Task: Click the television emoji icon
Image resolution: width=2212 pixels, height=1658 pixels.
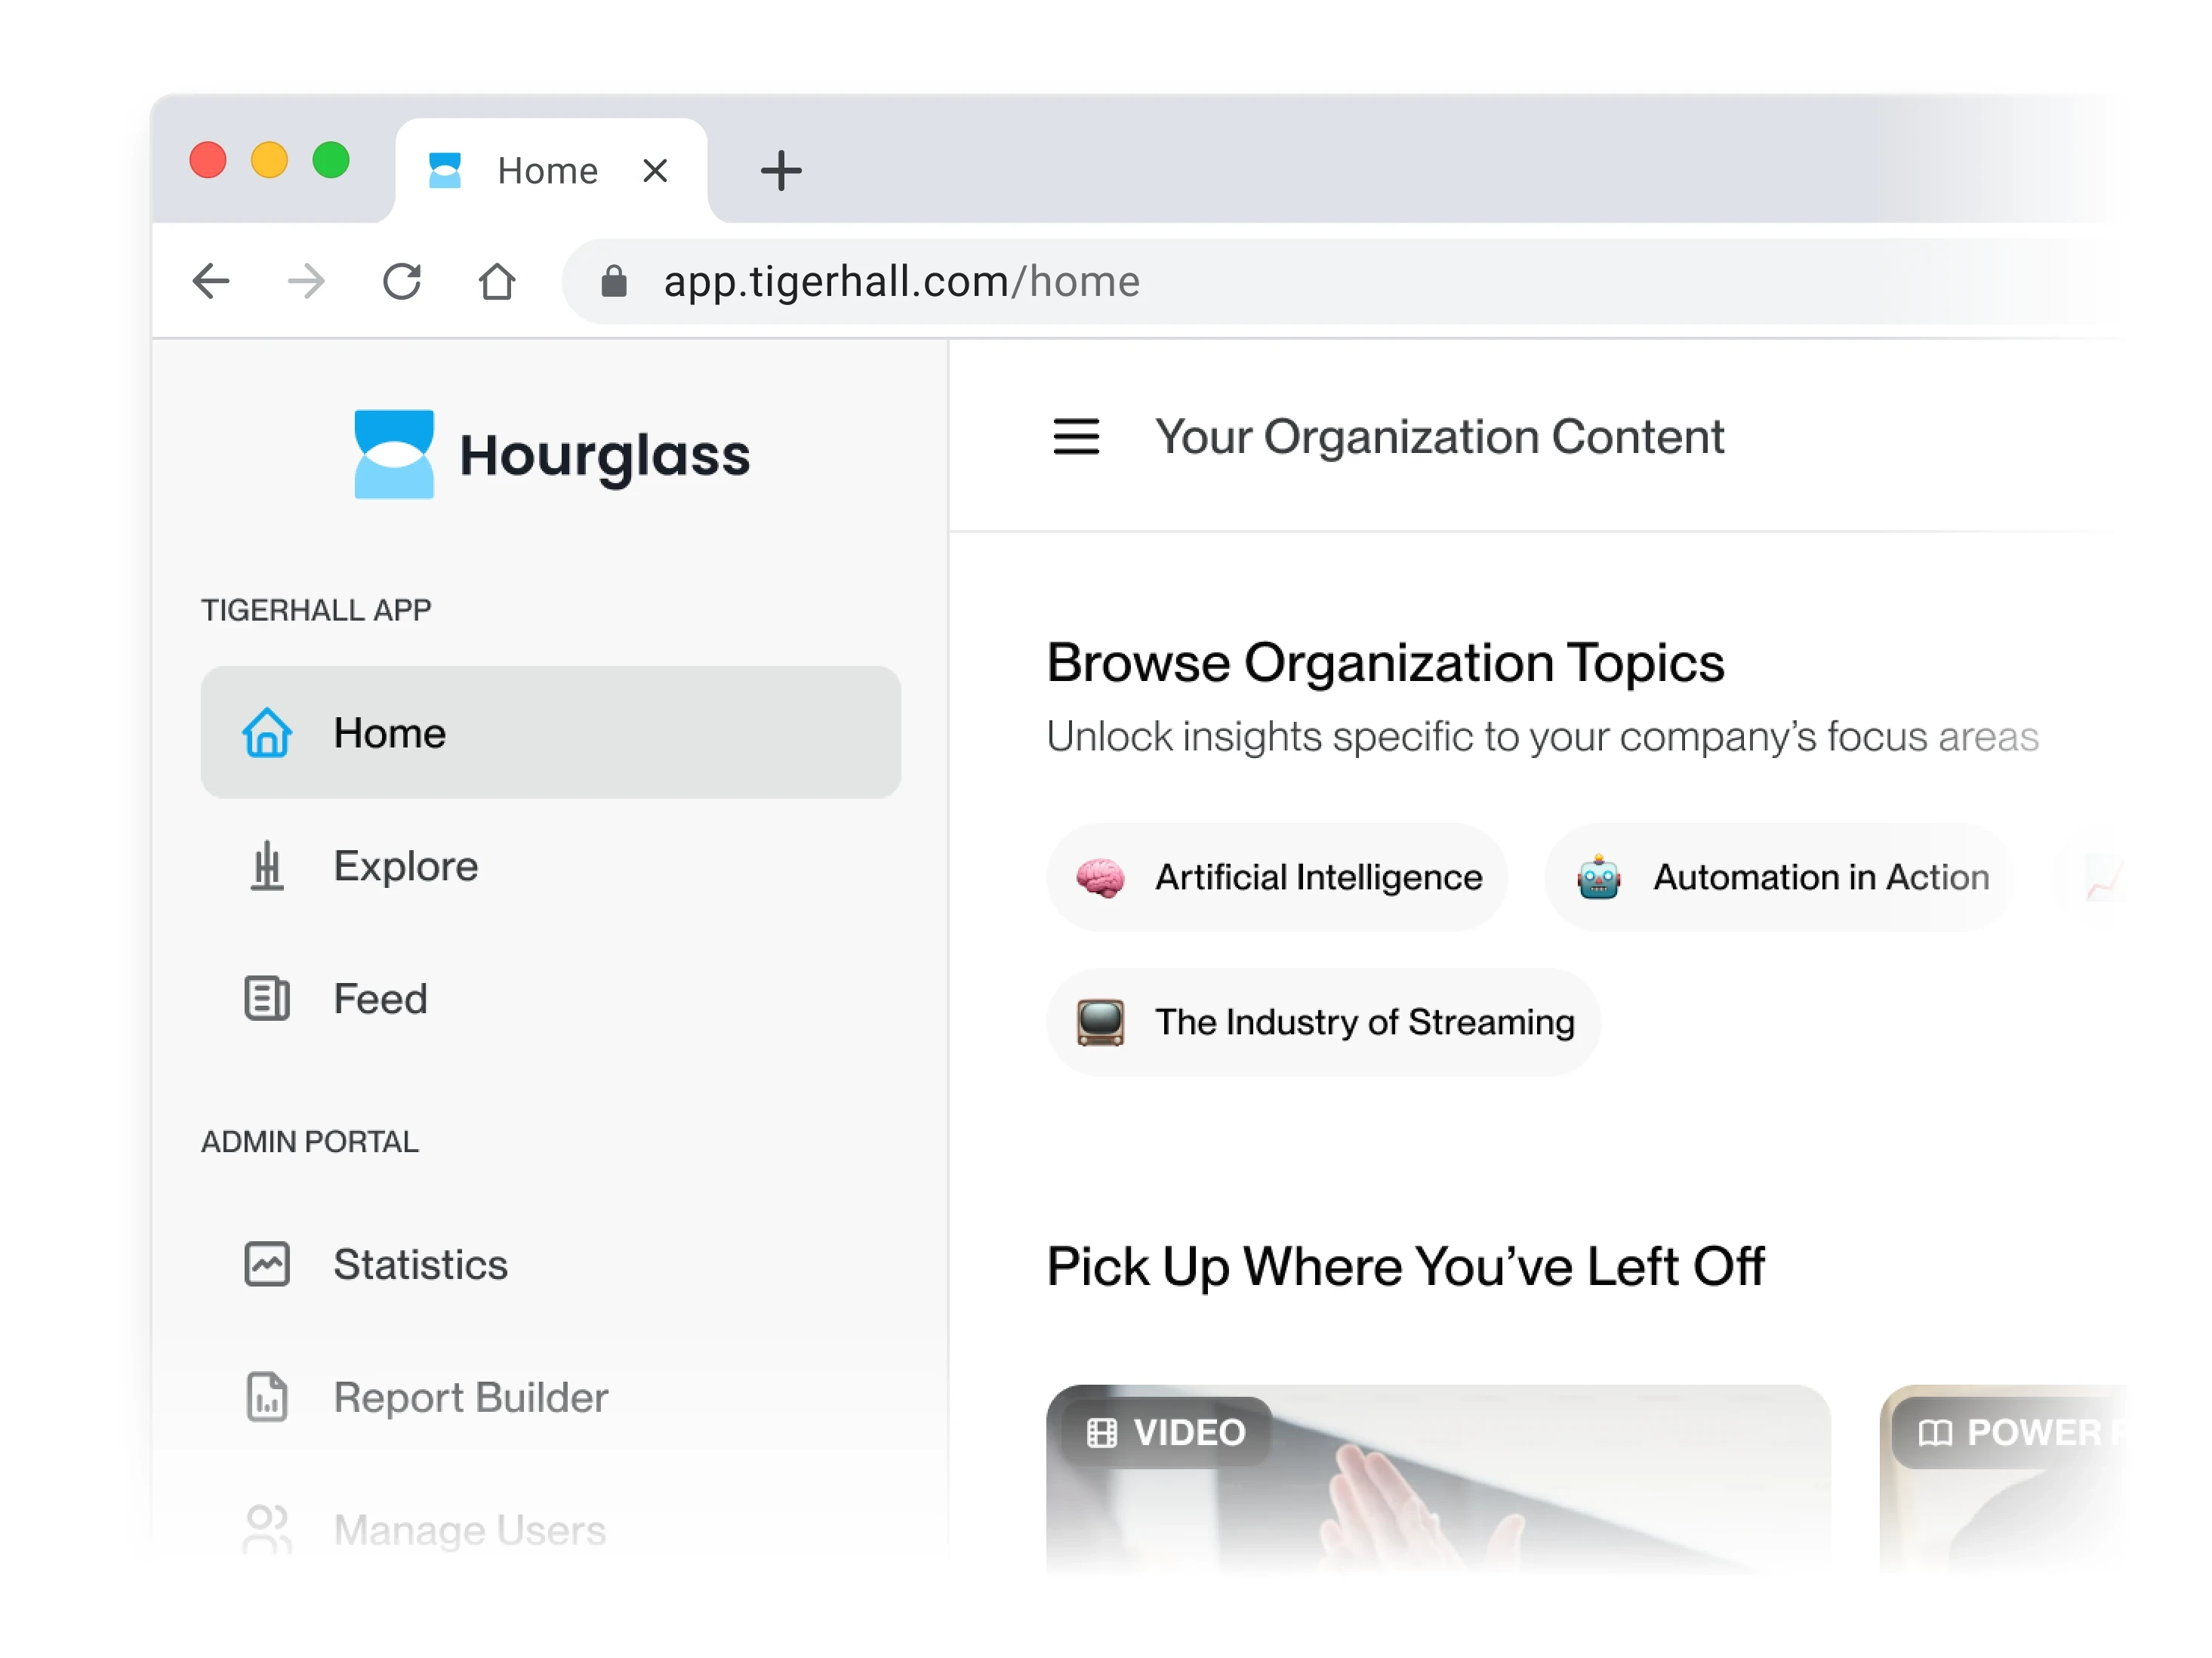Action: click(x=1100, y=1022)
